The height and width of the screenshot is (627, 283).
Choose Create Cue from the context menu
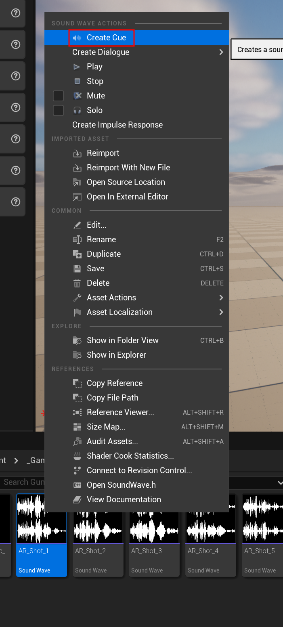(136, 38)
